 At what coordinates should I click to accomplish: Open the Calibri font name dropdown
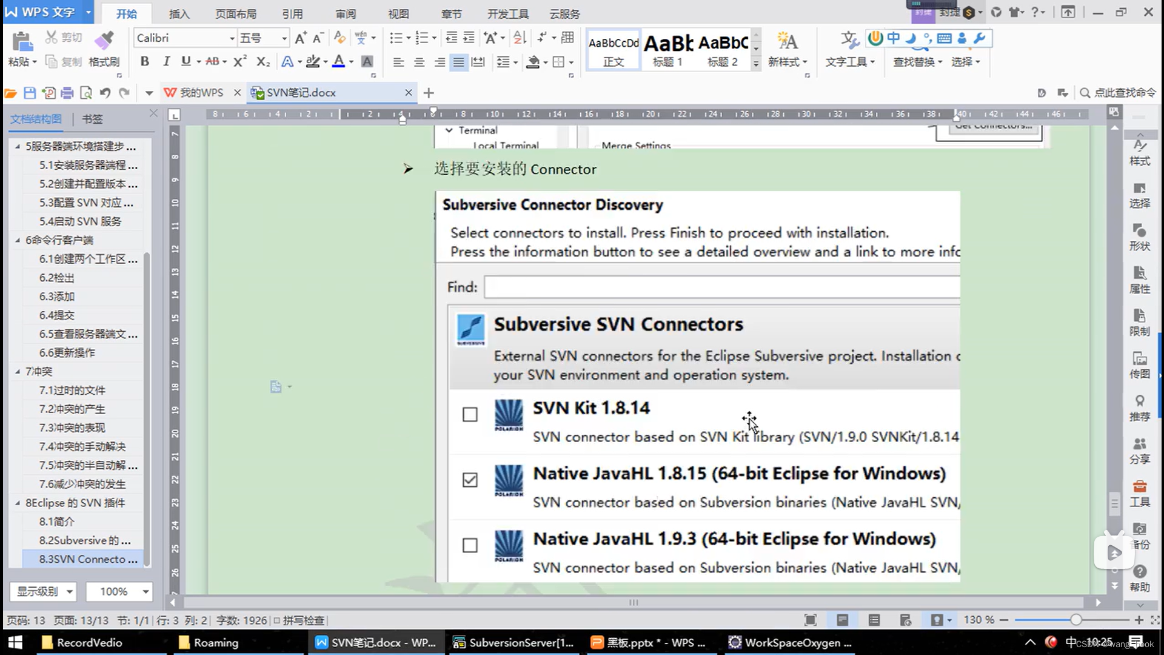point(232,38)
